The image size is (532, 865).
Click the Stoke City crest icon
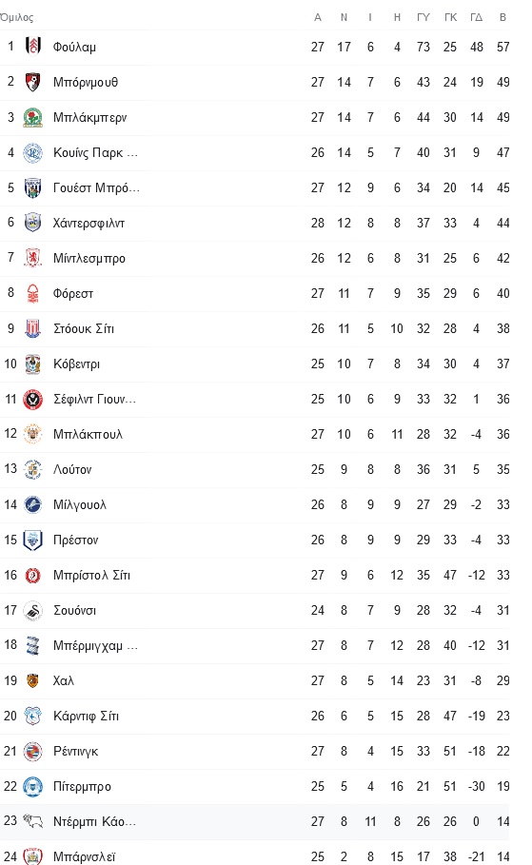coord(33,328)
